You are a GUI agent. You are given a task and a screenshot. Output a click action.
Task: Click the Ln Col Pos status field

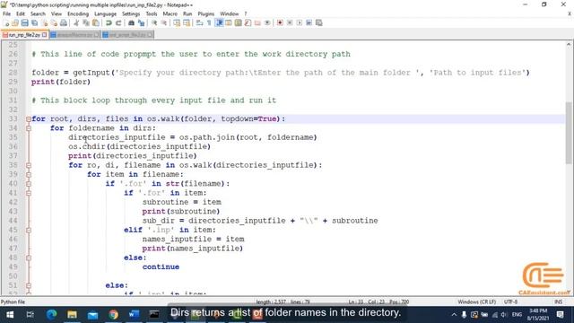point(378,301)
